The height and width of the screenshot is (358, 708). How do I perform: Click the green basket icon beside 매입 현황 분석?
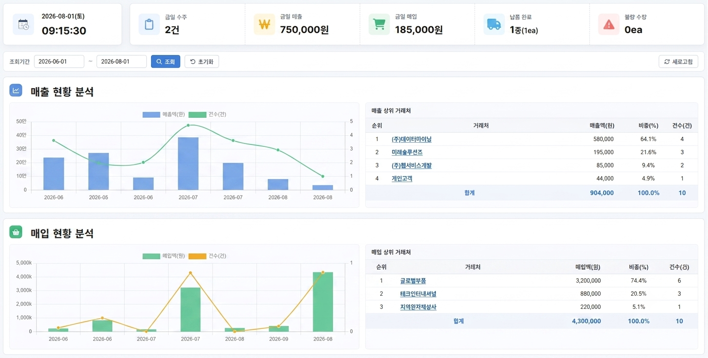pos(16,232)
